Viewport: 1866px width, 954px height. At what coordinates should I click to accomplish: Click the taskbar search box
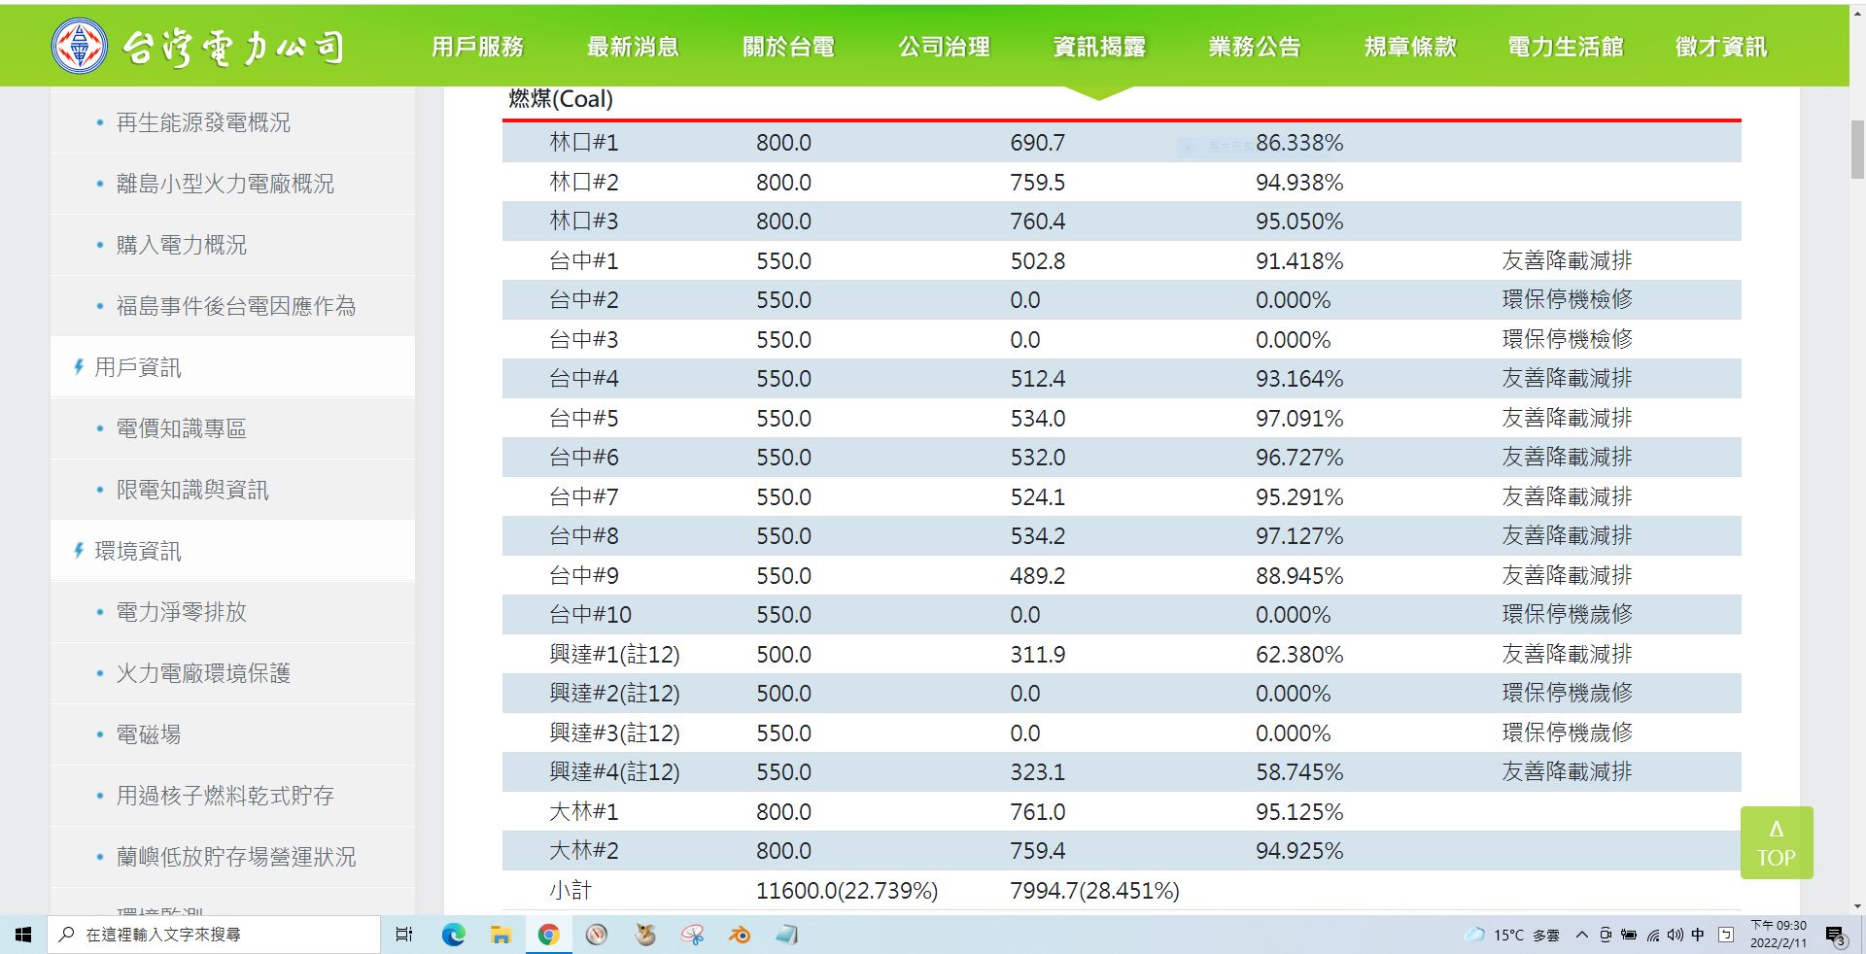(214, 935)
